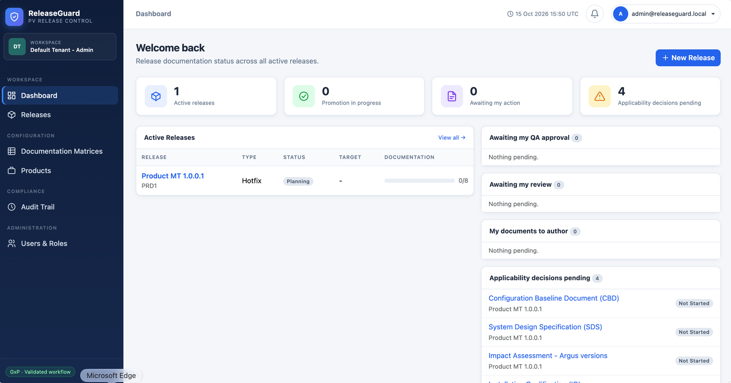Screen dimensions: 731x383
Task: Open Audit Trail page
Action: tap(60, 207)
